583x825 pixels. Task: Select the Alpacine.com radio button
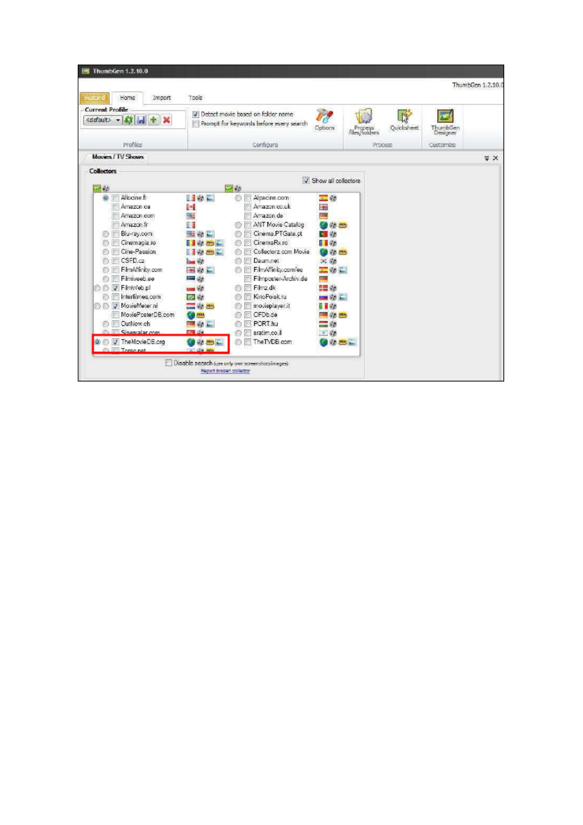(238, 198)
